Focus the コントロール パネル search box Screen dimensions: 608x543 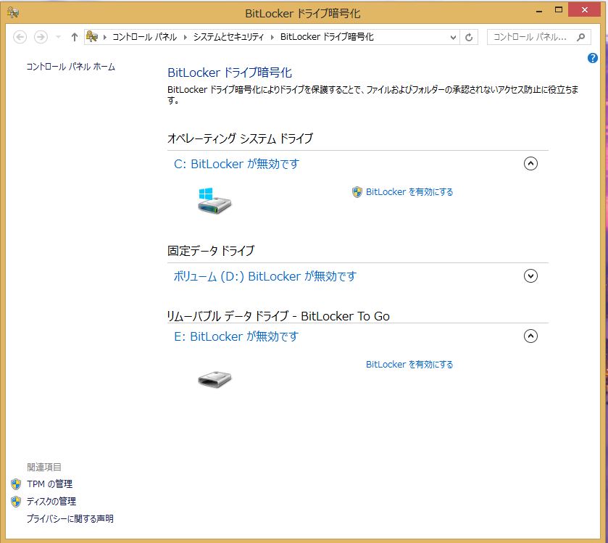pos(539,37)
